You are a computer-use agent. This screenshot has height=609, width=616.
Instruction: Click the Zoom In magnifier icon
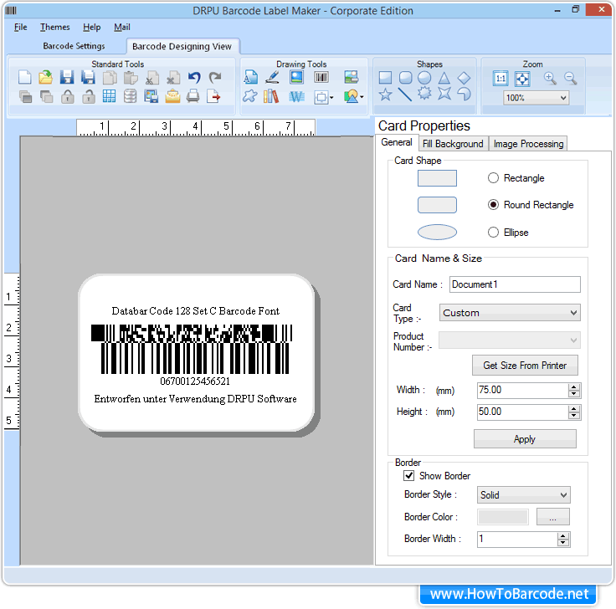click(550, 78)
